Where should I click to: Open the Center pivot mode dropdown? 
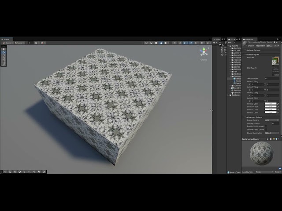click(8, 43)
